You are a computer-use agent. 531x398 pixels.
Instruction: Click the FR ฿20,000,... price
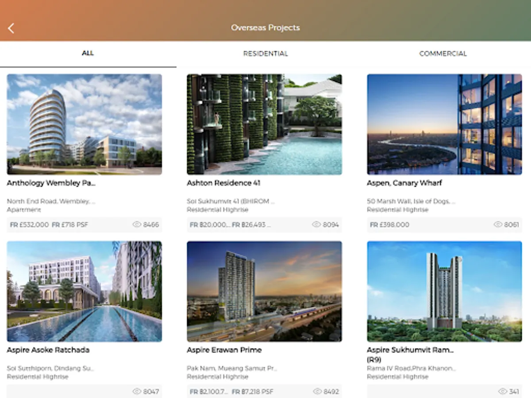pyautogui.click(x=210, y=225)
